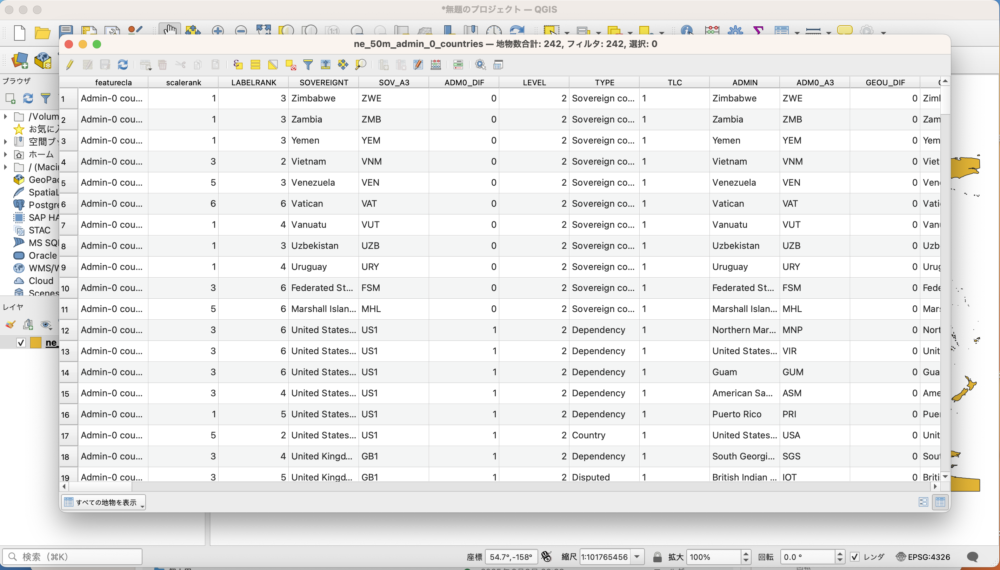Toggle the scale lock icon
This screenshot has height=570, width=1000.
[657, 557]
